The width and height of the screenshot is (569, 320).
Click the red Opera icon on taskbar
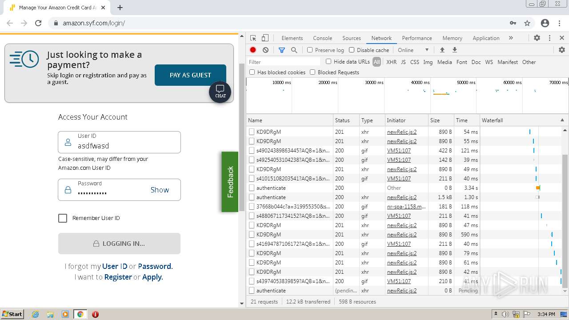(x=95, y=314)
